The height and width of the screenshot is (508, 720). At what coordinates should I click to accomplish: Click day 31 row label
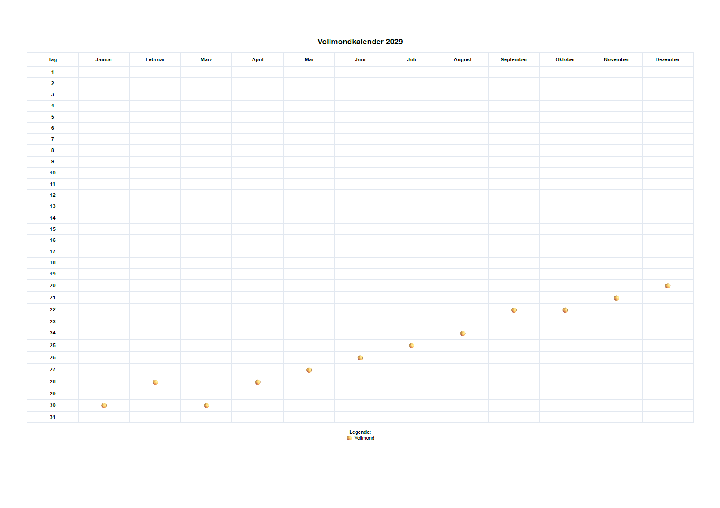coord(53,417)
